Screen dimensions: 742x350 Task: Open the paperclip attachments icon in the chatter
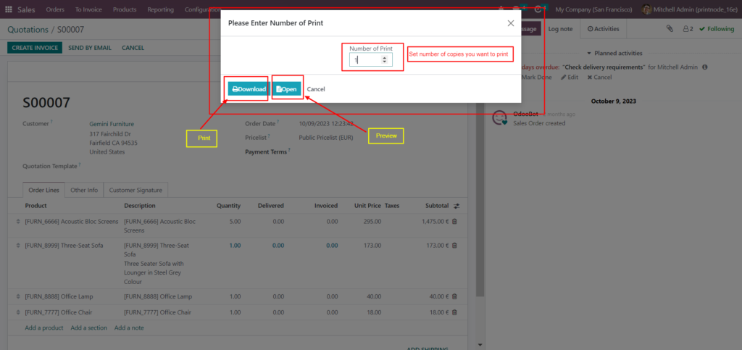(x=670, y=29)
